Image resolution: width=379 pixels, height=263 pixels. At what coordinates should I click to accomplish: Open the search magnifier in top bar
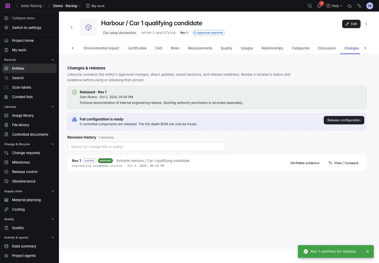(310, 6)
